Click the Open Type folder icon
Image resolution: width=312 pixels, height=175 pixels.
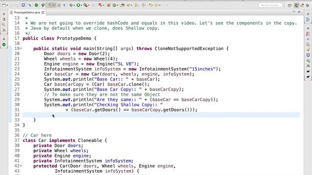point(122,5)
